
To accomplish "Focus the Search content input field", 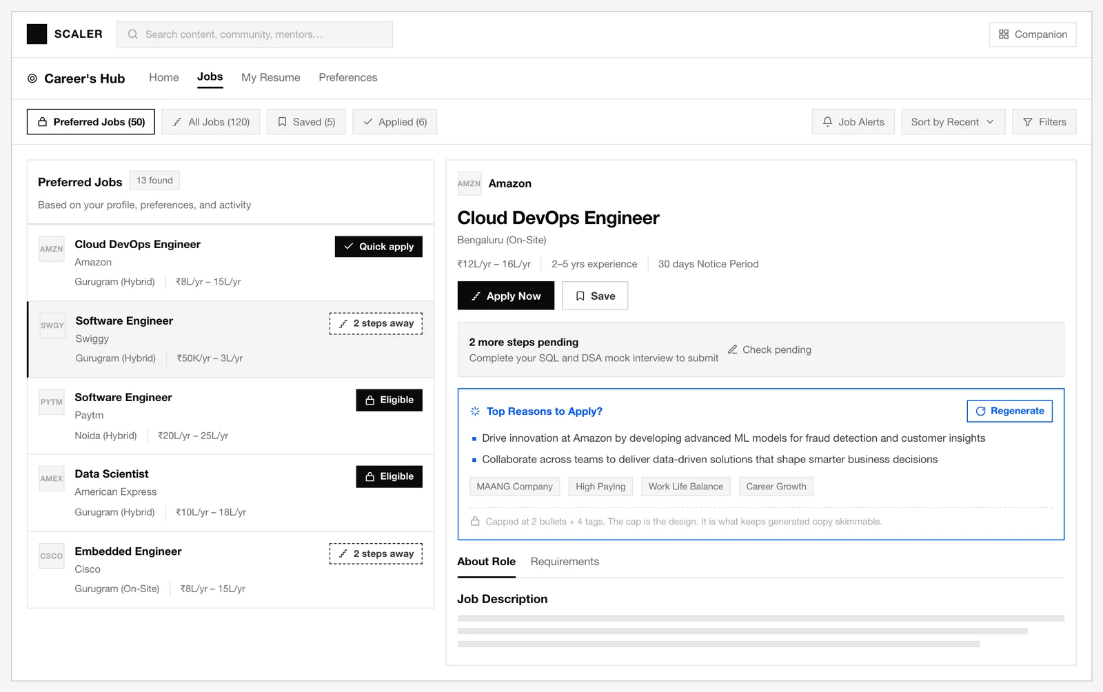I will (x=254, y=34).
